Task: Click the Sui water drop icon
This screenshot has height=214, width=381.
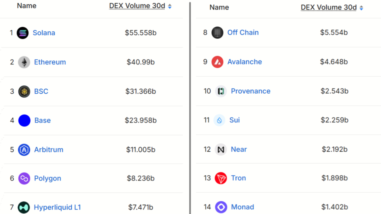Action: tap(219, 120)
